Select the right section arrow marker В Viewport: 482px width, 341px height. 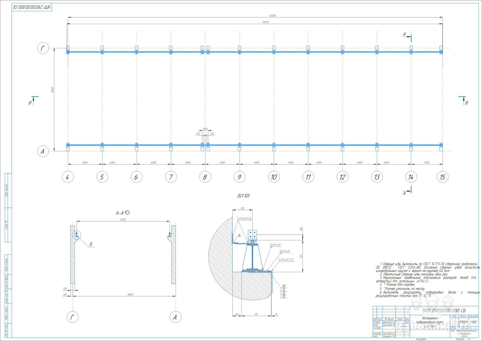tap(463, 100)
